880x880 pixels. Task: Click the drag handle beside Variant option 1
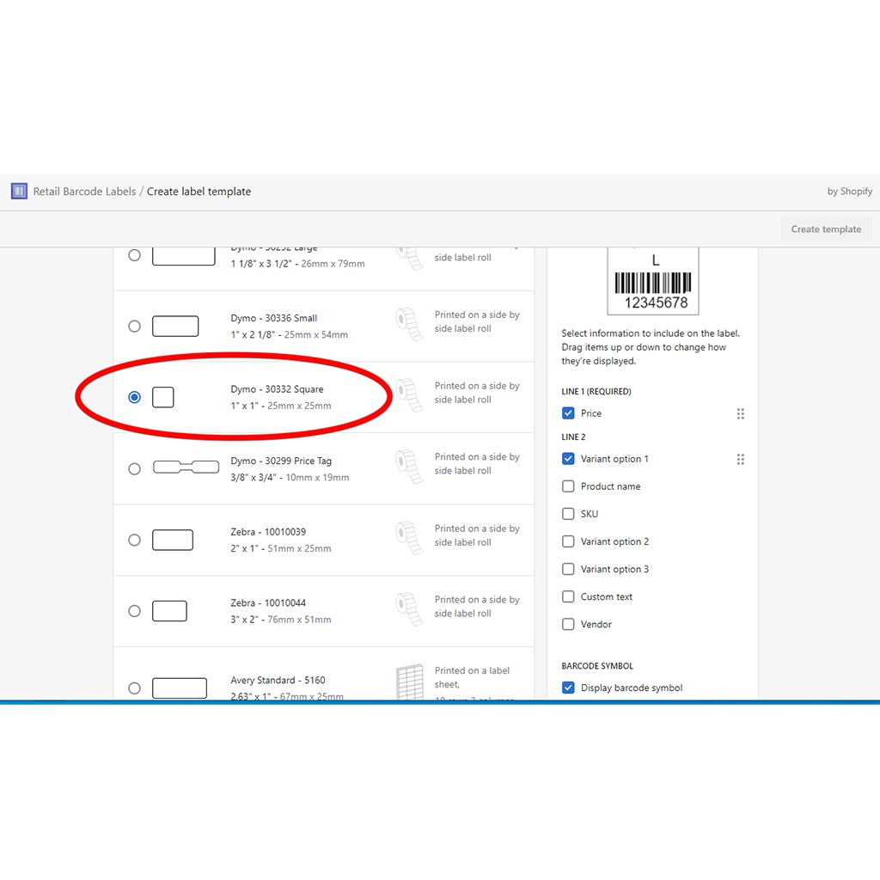click(740, 459)
